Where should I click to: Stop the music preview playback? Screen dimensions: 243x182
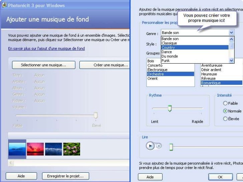tap(159, 146)
